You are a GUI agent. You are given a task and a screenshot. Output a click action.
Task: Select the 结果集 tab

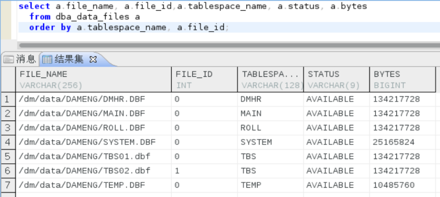coord(68,59)
